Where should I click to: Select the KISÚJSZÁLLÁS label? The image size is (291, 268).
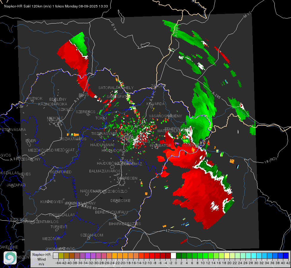[62, 215]
